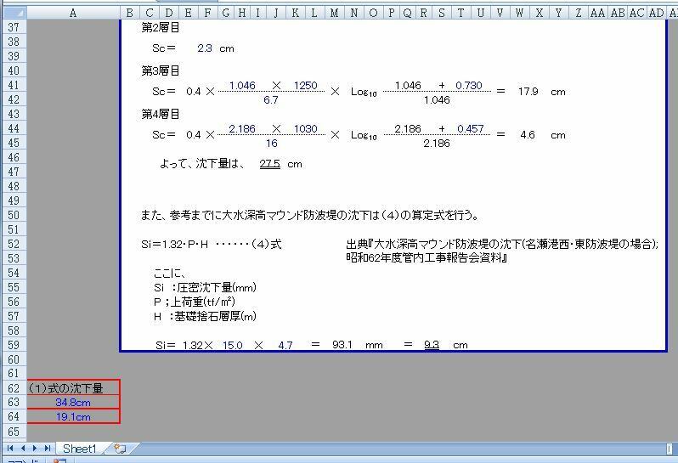Click the result value 17.9

pos(528,92)
